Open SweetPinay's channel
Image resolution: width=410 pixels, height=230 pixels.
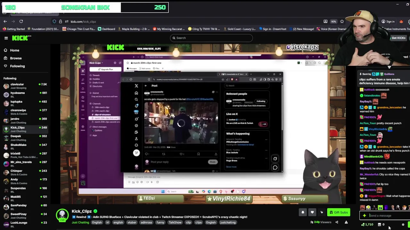coord(25,216)
